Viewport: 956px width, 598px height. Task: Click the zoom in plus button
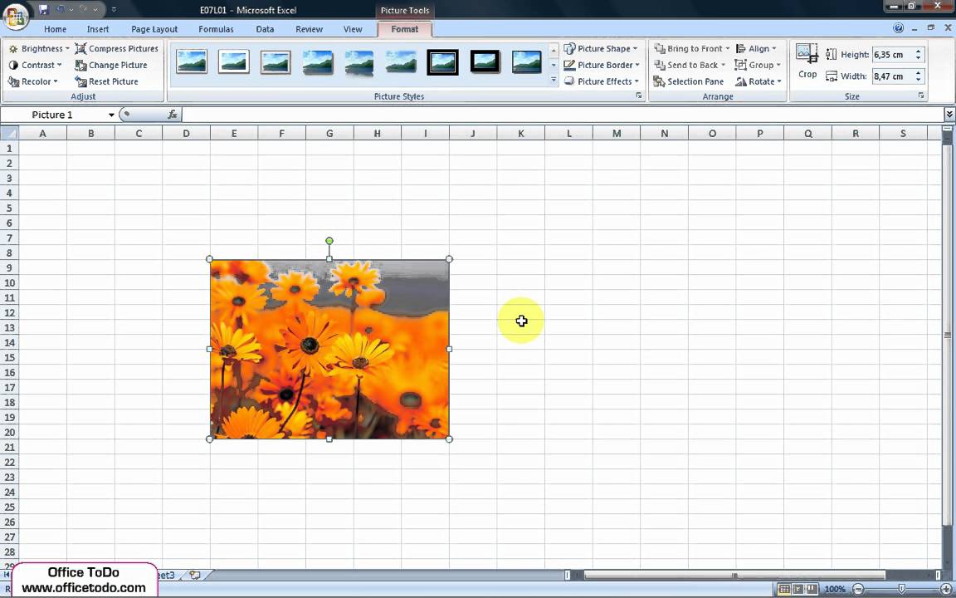tap(946, 589)
